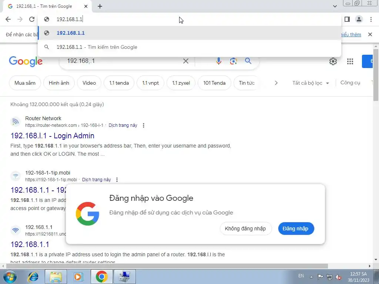Click the muted volume icon in the tray
The image size is (379, 284).
pyautogui.click(x=338, y=277)
